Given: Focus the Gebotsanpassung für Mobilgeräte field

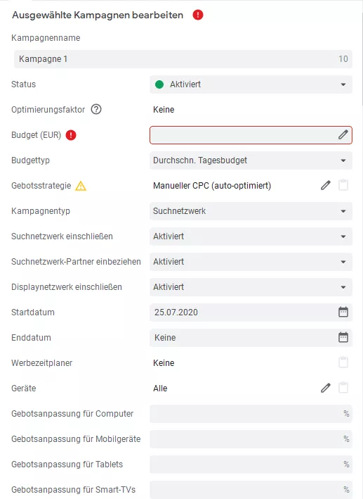Looking at the screenshot, I should 251,439.
